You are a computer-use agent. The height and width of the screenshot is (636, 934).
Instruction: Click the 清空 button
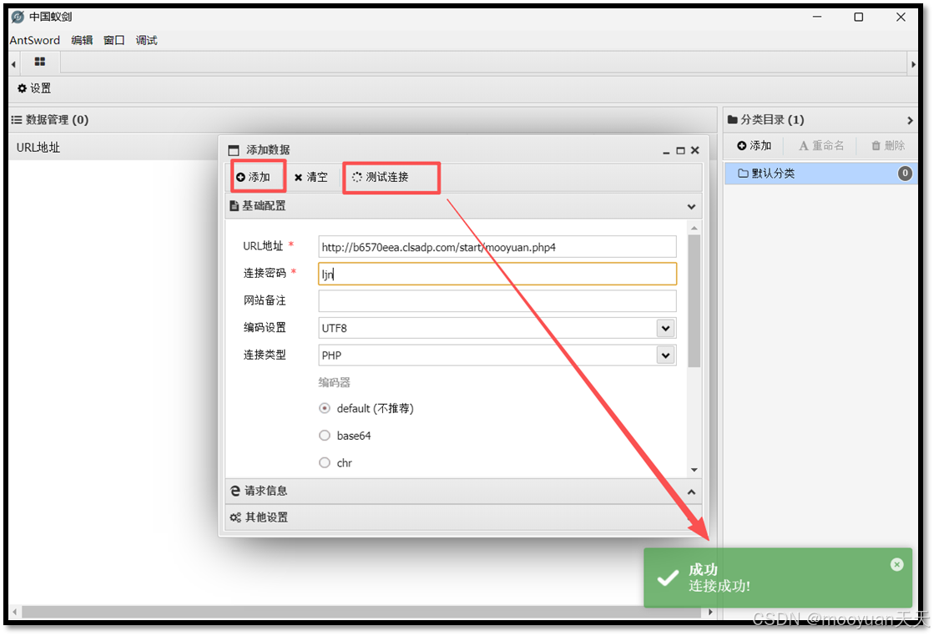point(311,177)
